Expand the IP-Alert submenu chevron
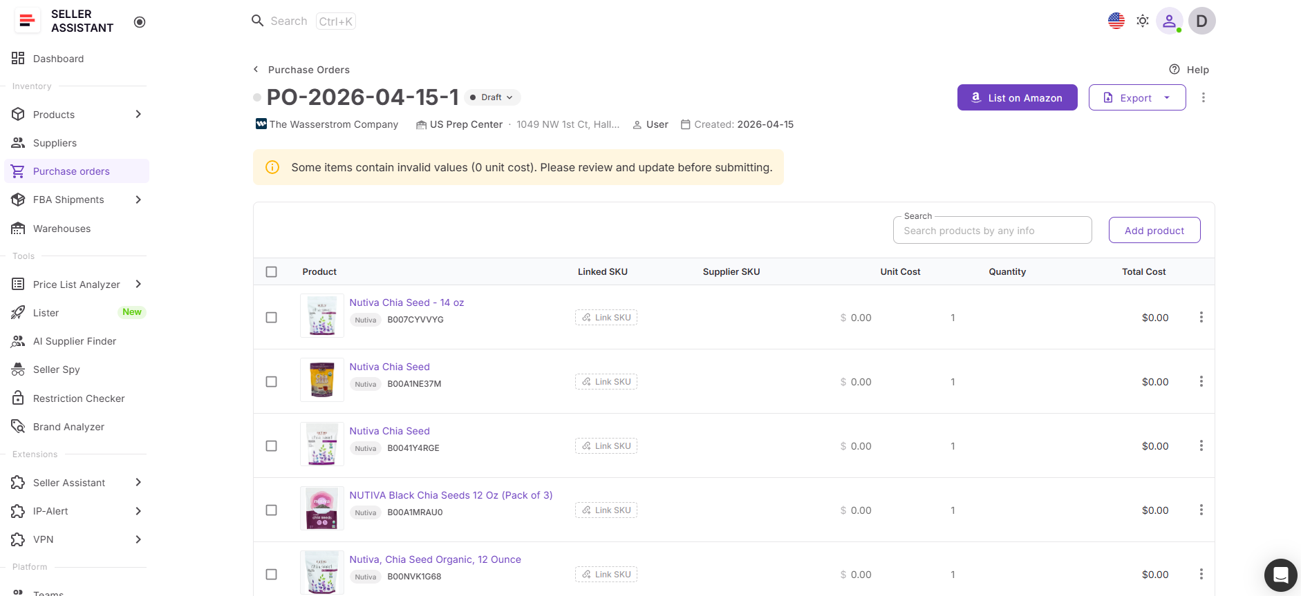The height and width of the screenshot is (596, 1301). coord(138,511)
